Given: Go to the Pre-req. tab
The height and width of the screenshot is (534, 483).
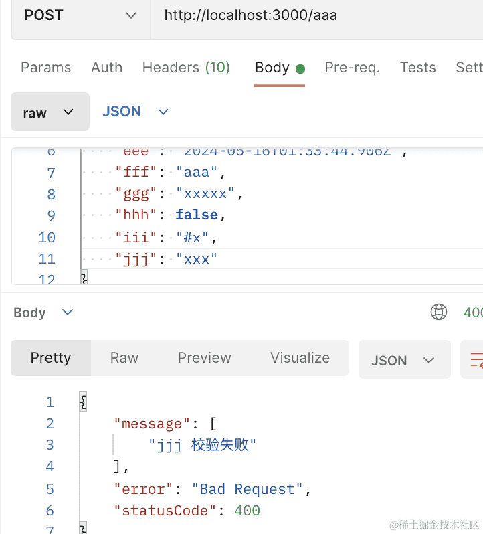Looking at the screenshot, I should pos(352,68).
